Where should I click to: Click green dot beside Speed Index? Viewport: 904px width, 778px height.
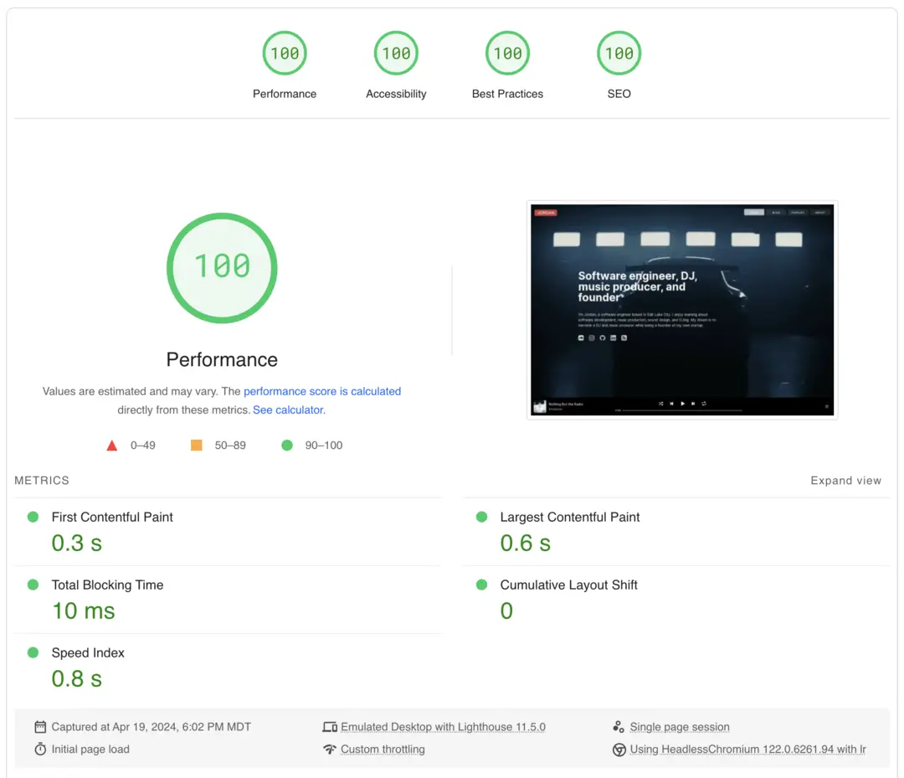click(33, 652)
